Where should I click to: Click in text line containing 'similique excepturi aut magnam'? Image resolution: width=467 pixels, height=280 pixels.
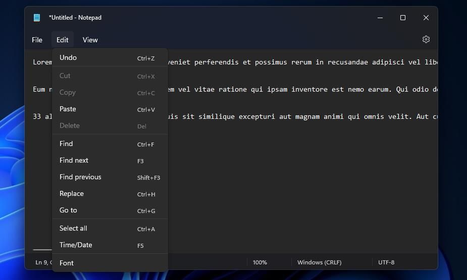coord(302,116)
